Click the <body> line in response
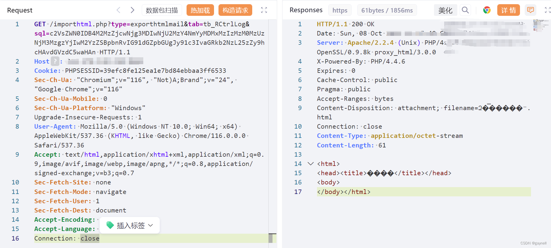This screenshot has height=248, width=551. click(328, 182)
